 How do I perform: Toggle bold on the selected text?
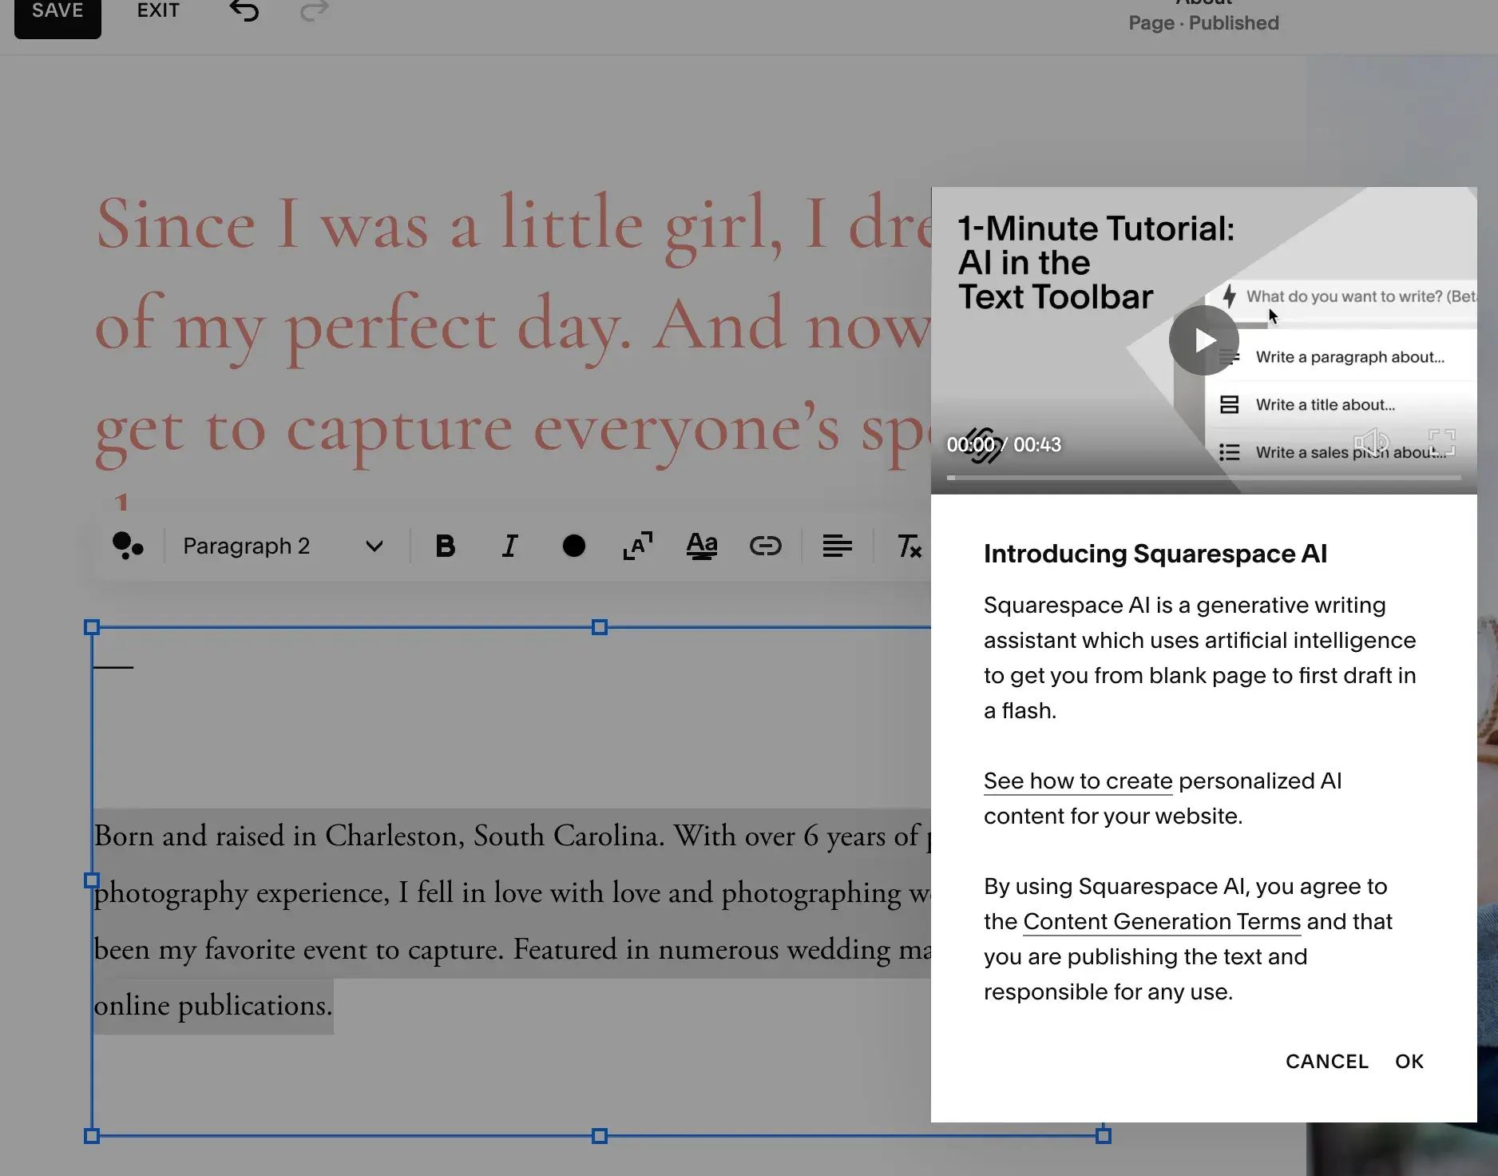(445, 546)
